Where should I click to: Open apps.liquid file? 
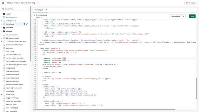(x=9, y=48)
